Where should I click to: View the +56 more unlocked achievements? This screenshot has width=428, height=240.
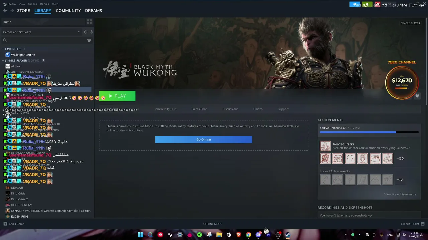coord(400,158)
